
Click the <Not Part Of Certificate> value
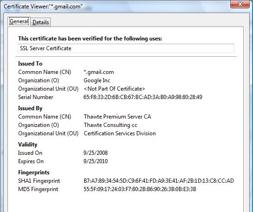[114, 89]
